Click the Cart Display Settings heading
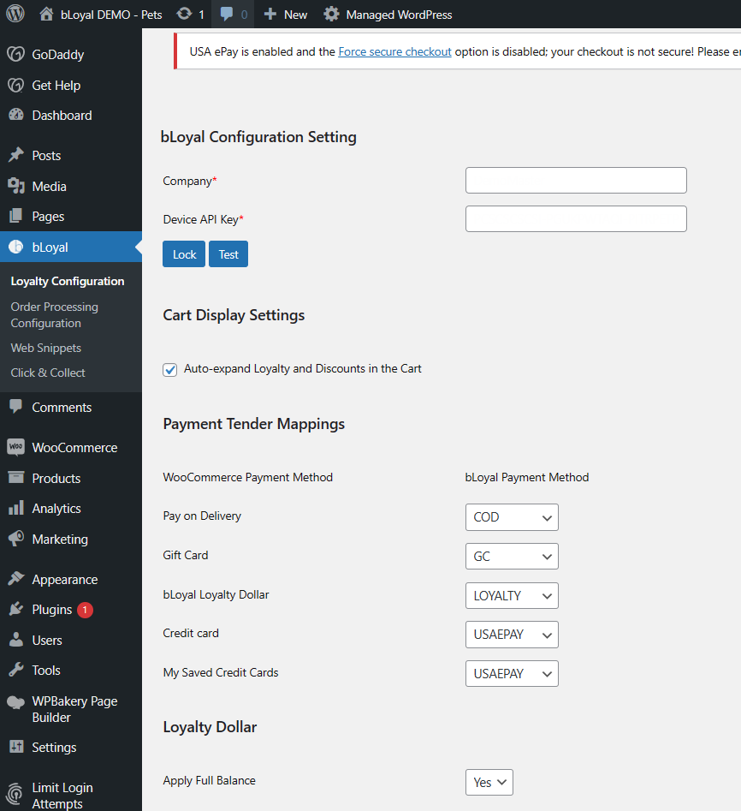The height and width of the screenshot is (811, 741). [234, 315]
